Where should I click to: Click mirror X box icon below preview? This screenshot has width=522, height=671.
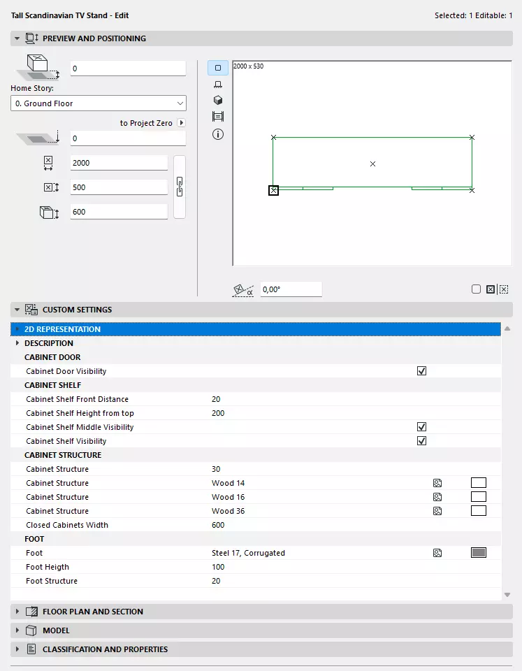pos(491,289)
